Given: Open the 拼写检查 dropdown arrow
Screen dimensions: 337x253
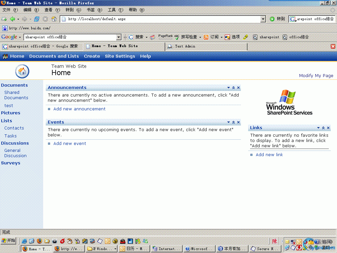Looking at the screenshot, I should click(200, 37).
